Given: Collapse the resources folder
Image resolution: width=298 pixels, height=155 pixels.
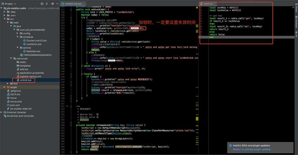Looking at the screenshot, I should point(11,58).
